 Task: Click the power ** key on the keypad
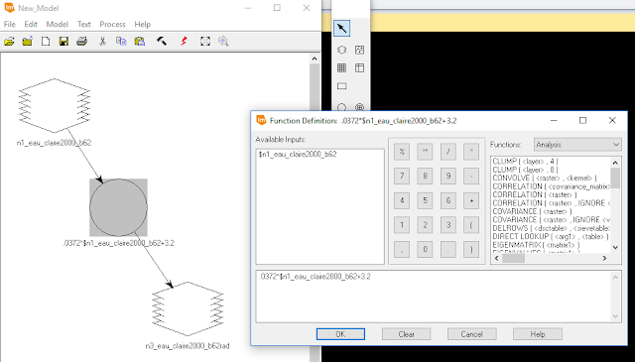425,152
